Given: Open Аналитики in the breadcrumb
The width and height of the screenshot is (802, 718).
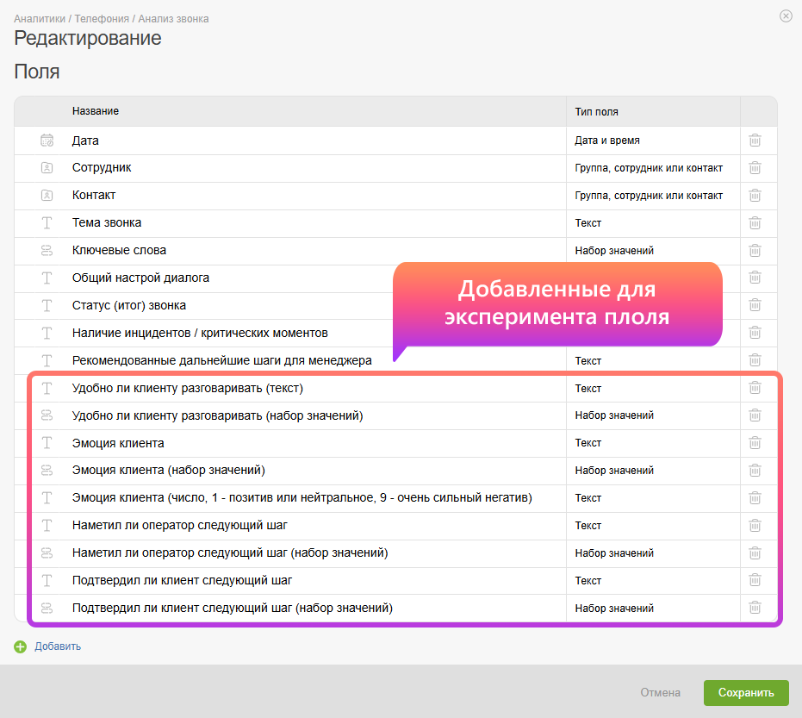Looking at the screenshot, I should click(39, 18).
